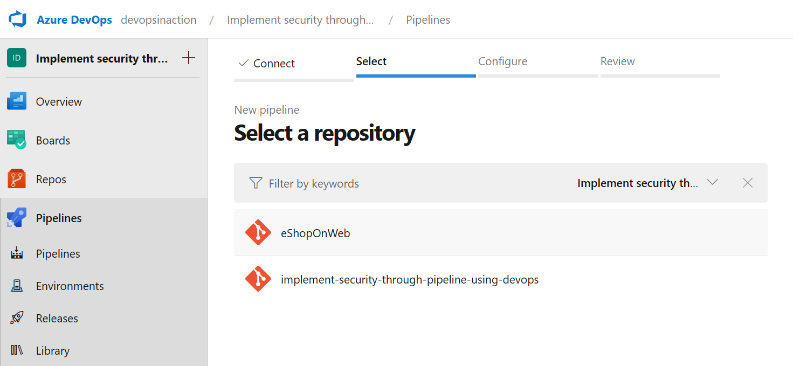Click the eShopOnWeb git icon
793x366 pixels.
pyautogui.click(x=258, y=232)
